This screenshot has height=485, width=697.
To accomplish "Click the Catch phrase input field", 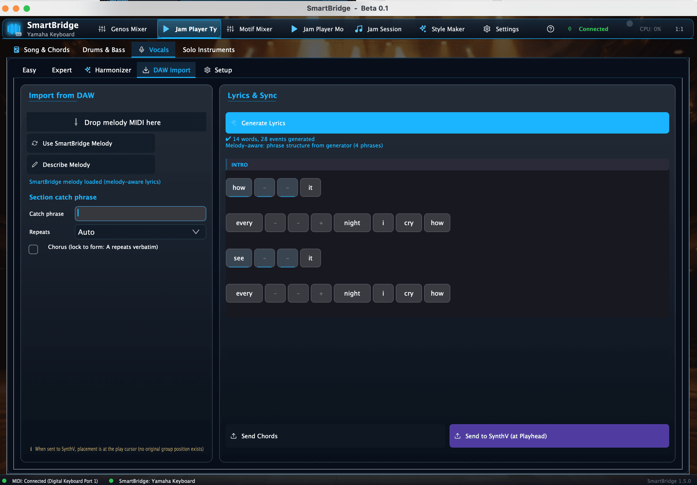I will pos(141,214).
